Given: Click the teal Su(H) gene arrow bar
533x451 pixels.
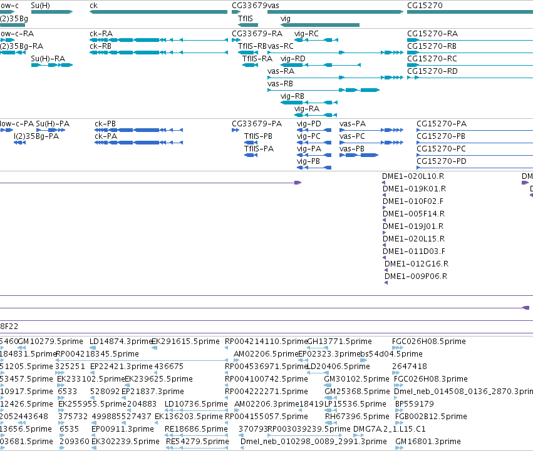Looking at the screenshot, I should [51, 12].
